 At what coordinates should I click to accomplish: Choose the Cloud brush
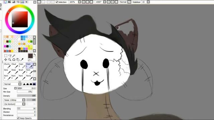pyautogui.click(x=15, y=65)
